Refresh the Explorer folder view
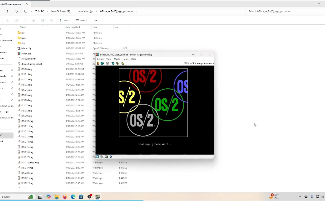This screenshot has height=203, width=325. (16, 11)
